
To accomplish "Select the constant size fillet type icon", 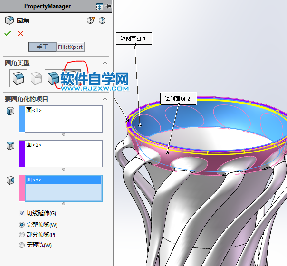I will 18,78.
